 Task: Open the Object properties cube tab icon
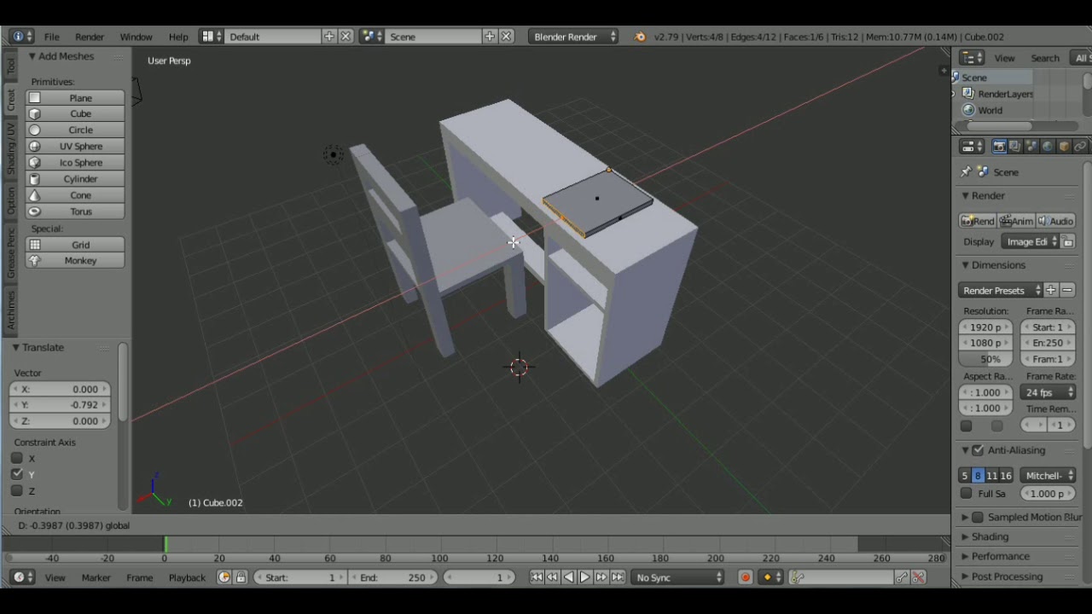pos(1064,147)
